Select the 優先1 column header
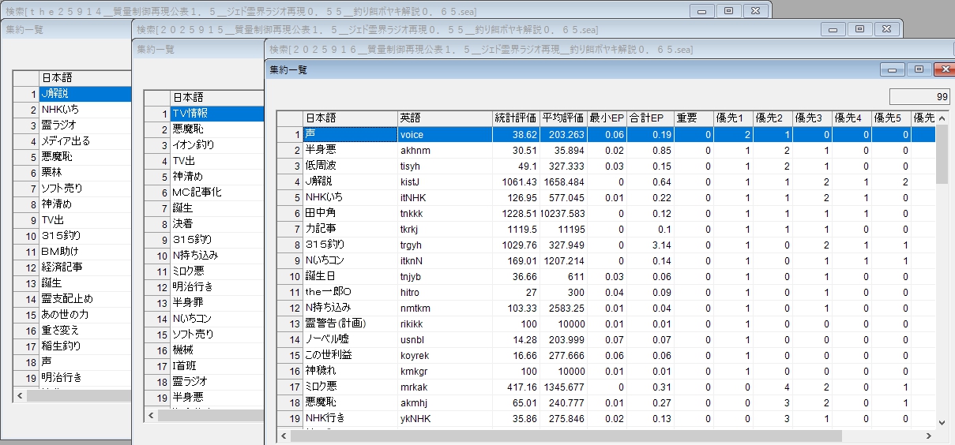Image resolution: width=955 pixels, height=445 pixels. (x=732, y=118)
